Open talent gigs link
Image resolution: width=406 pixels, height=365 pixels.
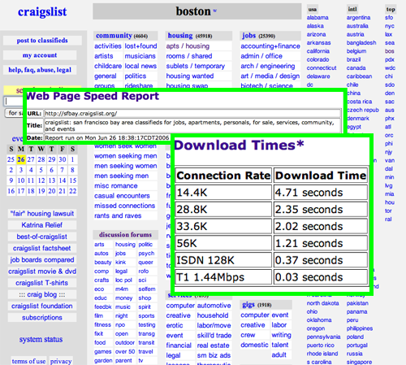280,345
